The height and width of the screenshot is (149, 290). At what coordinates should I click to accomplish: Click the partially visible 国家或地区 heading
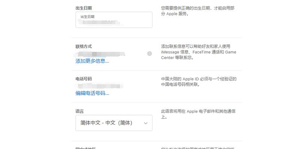click(86, 148)
